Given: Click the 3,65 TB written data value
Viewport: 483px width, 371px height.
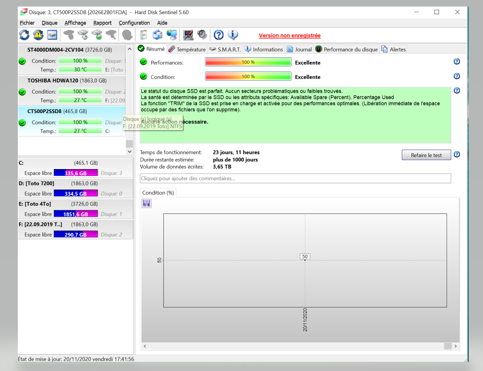Looking at the screenshot, I should coord(222,166).
